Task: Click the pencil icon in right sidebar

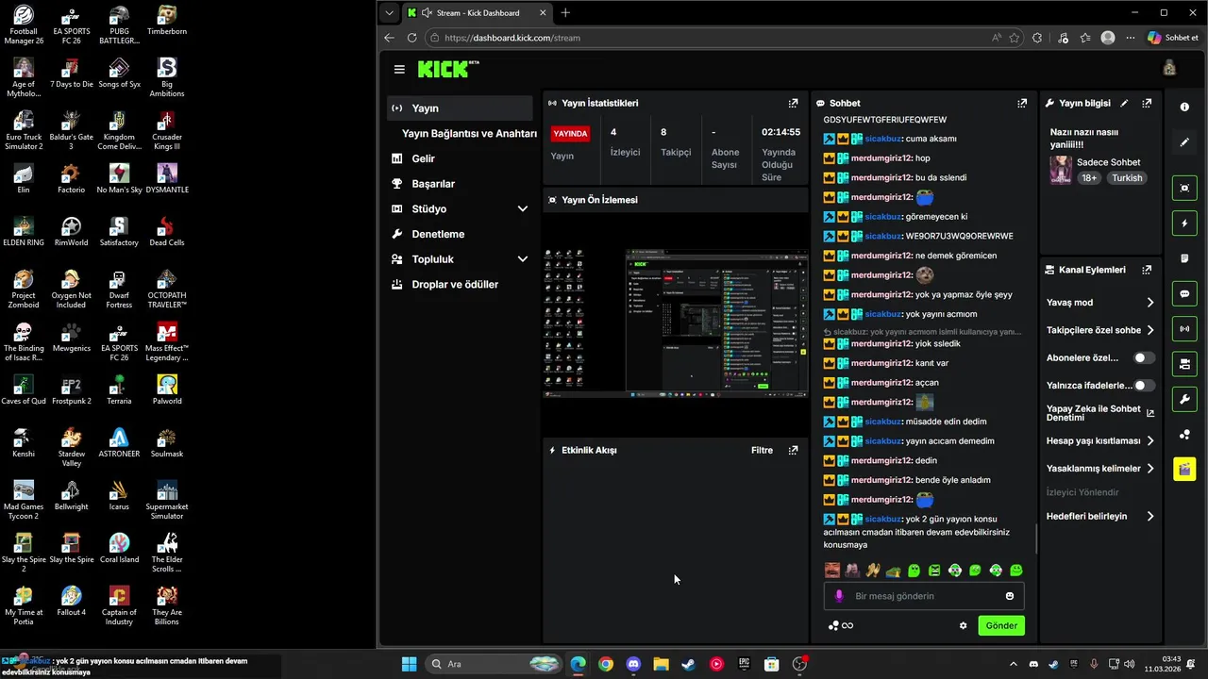Action: click(1184, 142)
